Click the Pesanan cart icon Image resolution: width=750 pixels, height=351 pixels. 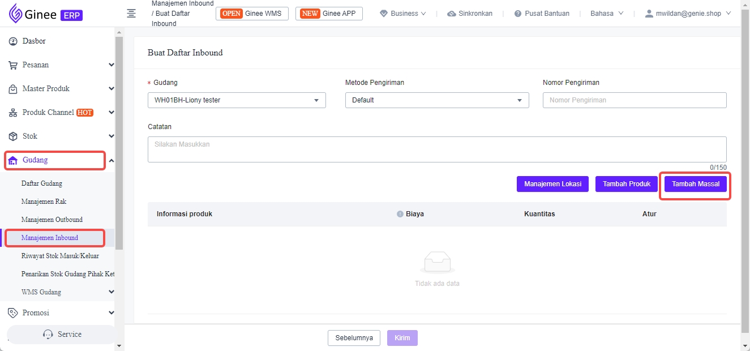click(x=13, y=65)
